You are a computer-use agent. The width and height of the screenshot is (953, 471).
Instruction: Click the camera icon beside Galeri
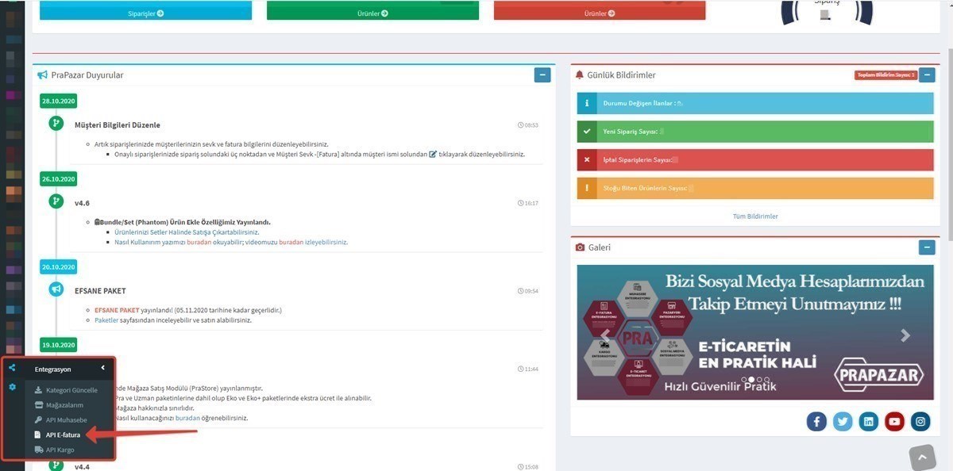click(x=580, y=247)
